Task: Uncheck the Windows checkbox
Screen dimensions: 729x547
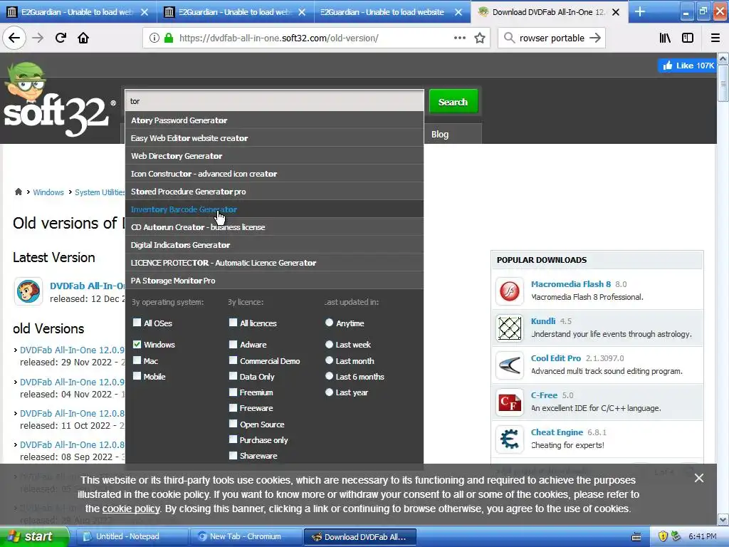Action: click(137, 344)
